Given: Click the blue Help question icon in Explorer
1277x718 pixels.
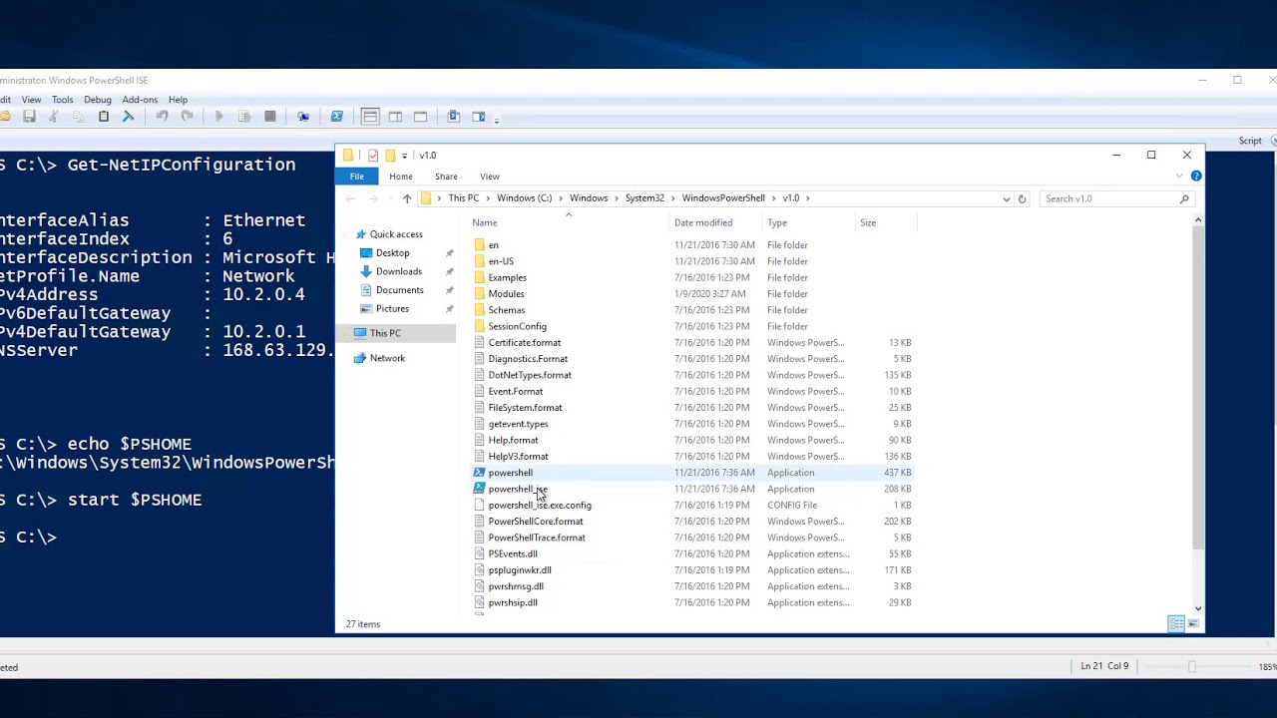Looking at the screenshot, I should 1196,177.
